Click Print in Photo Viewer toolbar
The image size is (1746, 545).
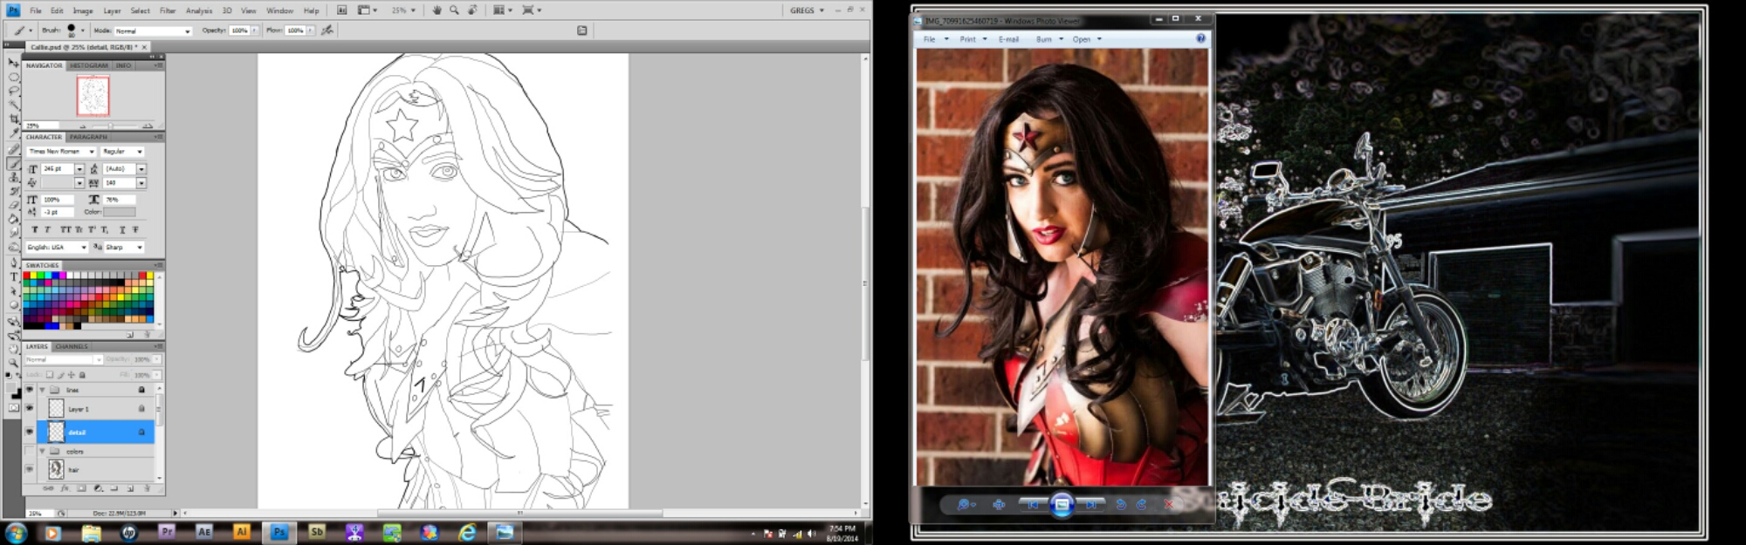click(967, 39)
